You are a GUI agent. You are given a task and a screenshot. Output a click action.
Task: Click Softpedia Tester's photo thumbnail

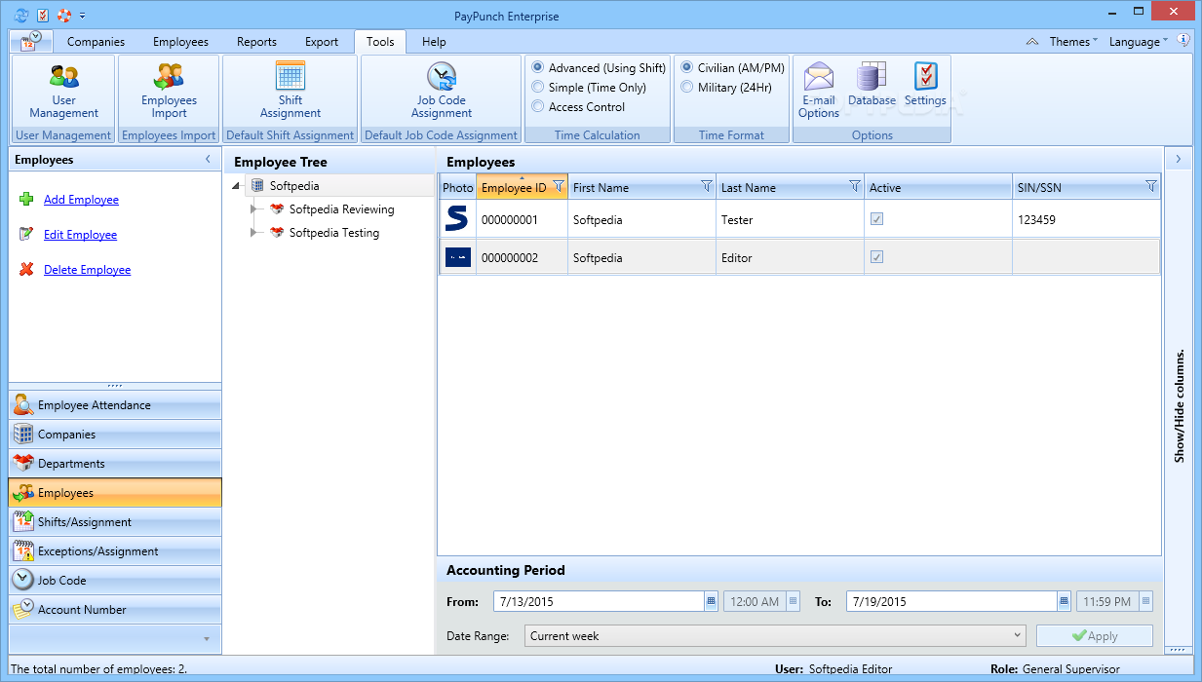[x=457, y=219]
